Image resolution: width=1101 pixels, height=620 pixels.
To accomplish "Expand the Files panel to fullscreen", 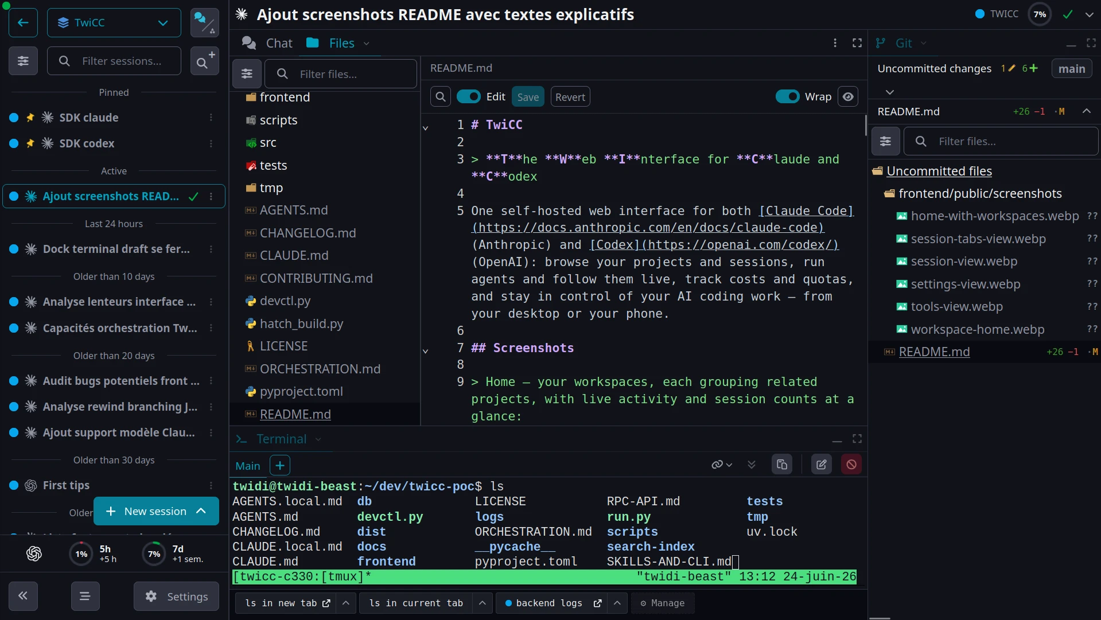I will click(x=857, y=43).
